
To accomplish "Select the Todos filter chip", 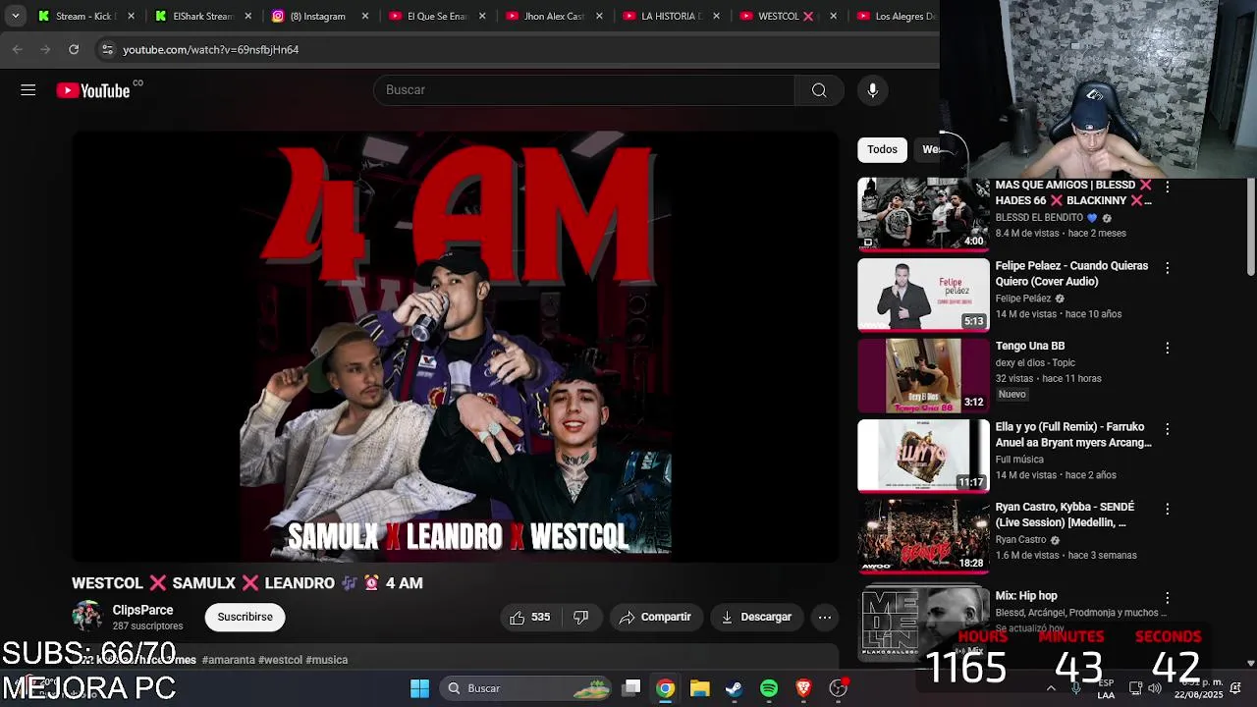I will coord(882,149).
